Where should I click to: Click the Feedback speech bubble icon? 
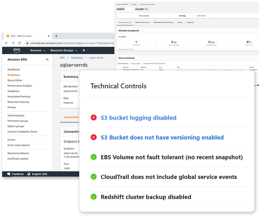[x=9, y=174]
